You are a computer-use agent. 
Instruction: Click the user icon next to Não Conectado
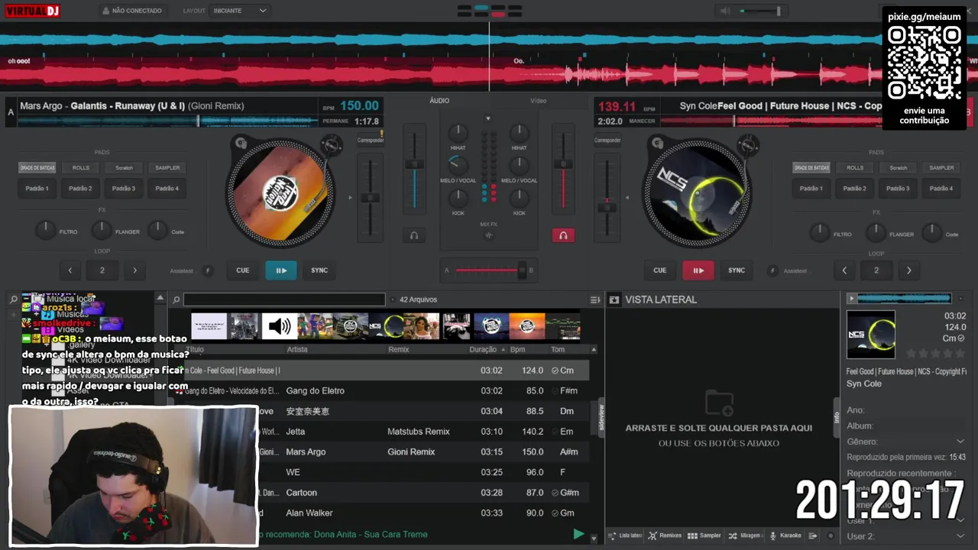point(105,11)
